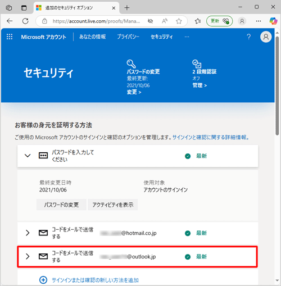Screen dimensions: 281x286
Task: Click the envelope icon for outlook.jp
Action: pos(43,256)
